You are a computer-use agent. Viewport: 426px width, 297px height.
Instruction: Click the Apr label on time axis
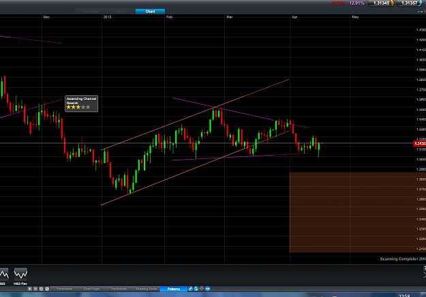(x=294, y=17)
